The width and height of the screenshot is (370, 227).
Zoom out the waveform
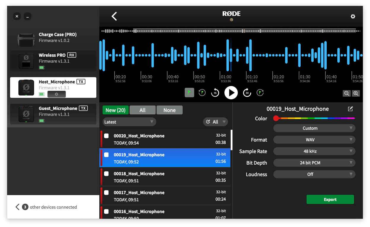click(346, 93)
